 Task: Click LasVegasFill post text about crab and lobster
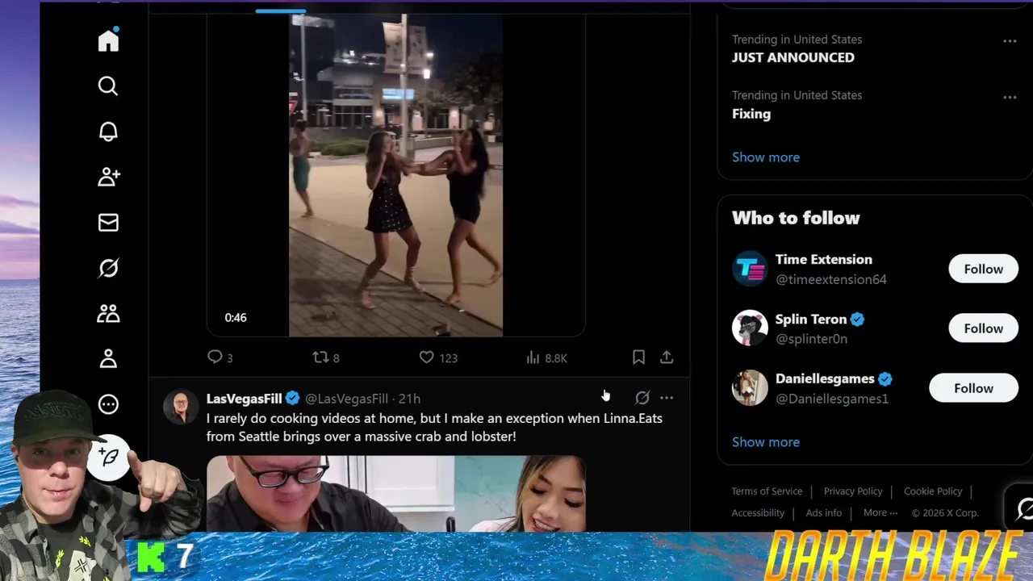[434, 428]
